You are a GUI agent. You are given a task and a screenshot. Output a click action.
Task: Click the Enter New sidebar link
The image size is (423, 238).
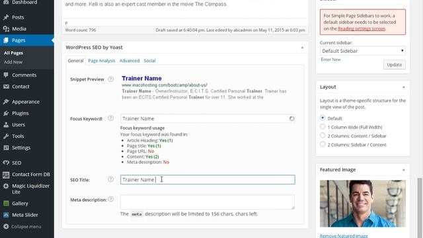coord(330,59)
